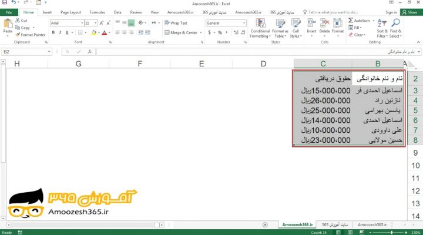Open the borders icon
The height and width of the screenshot is (235, 423).
80,33
